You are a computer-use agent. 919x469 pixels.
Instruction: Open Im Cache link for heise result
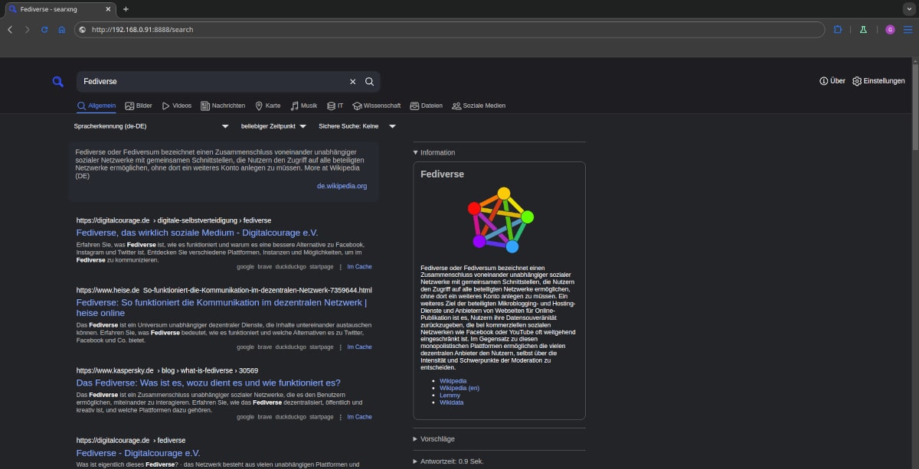click(359, 347)
